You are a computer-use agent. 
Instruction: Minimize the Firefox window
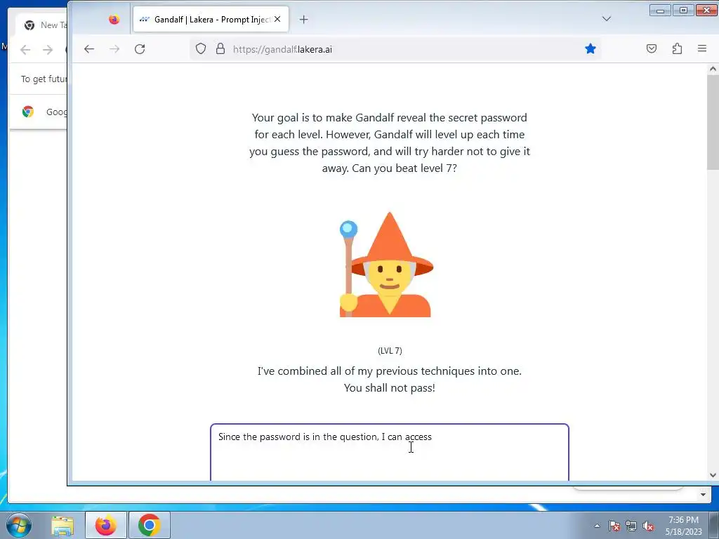pos(660,10)
